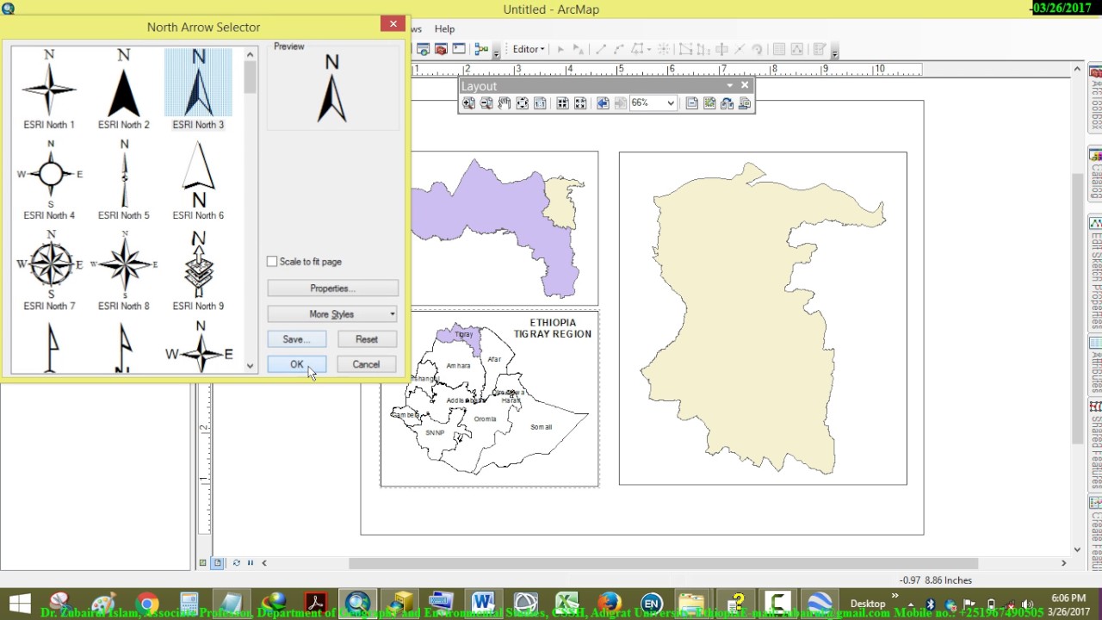Click Change Layout icon
The image size is (1102, 620).
click(x=727, y=103)
